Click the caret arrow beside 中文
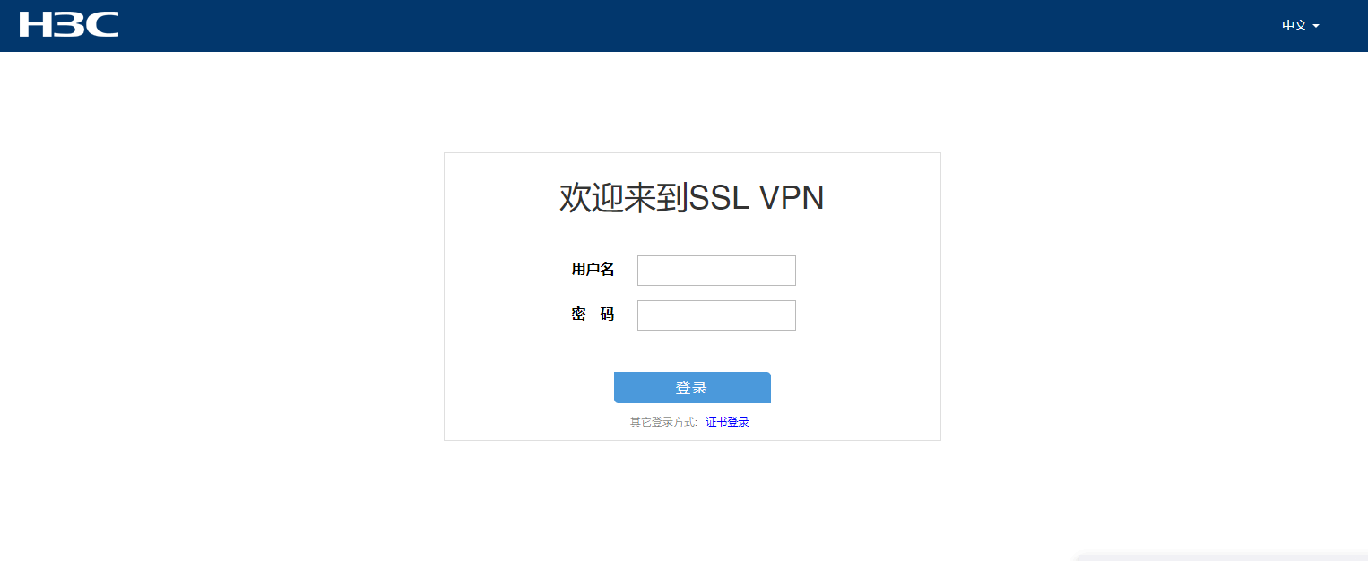Image resolution: width=1368 pixels, height=561 pixels. point(1316,27)
